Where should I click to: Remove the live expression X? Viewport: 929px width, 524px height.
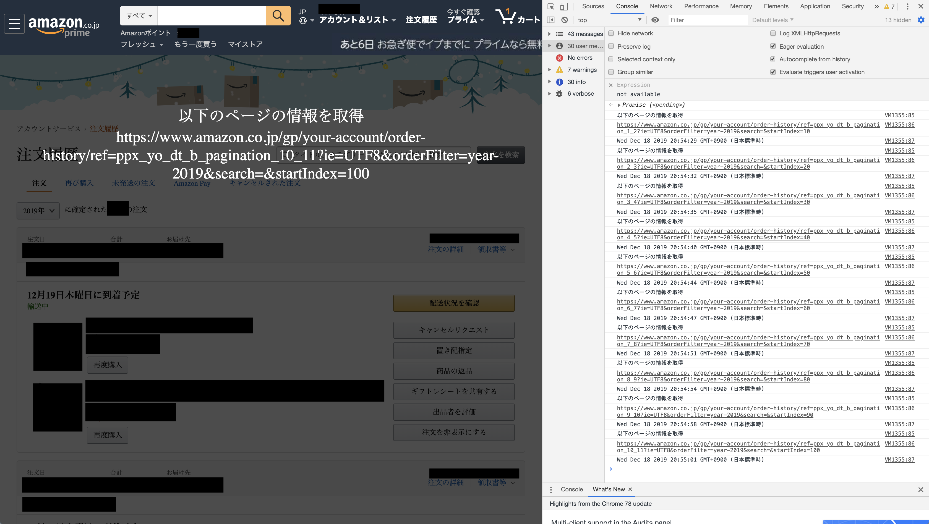coord(610,85)
